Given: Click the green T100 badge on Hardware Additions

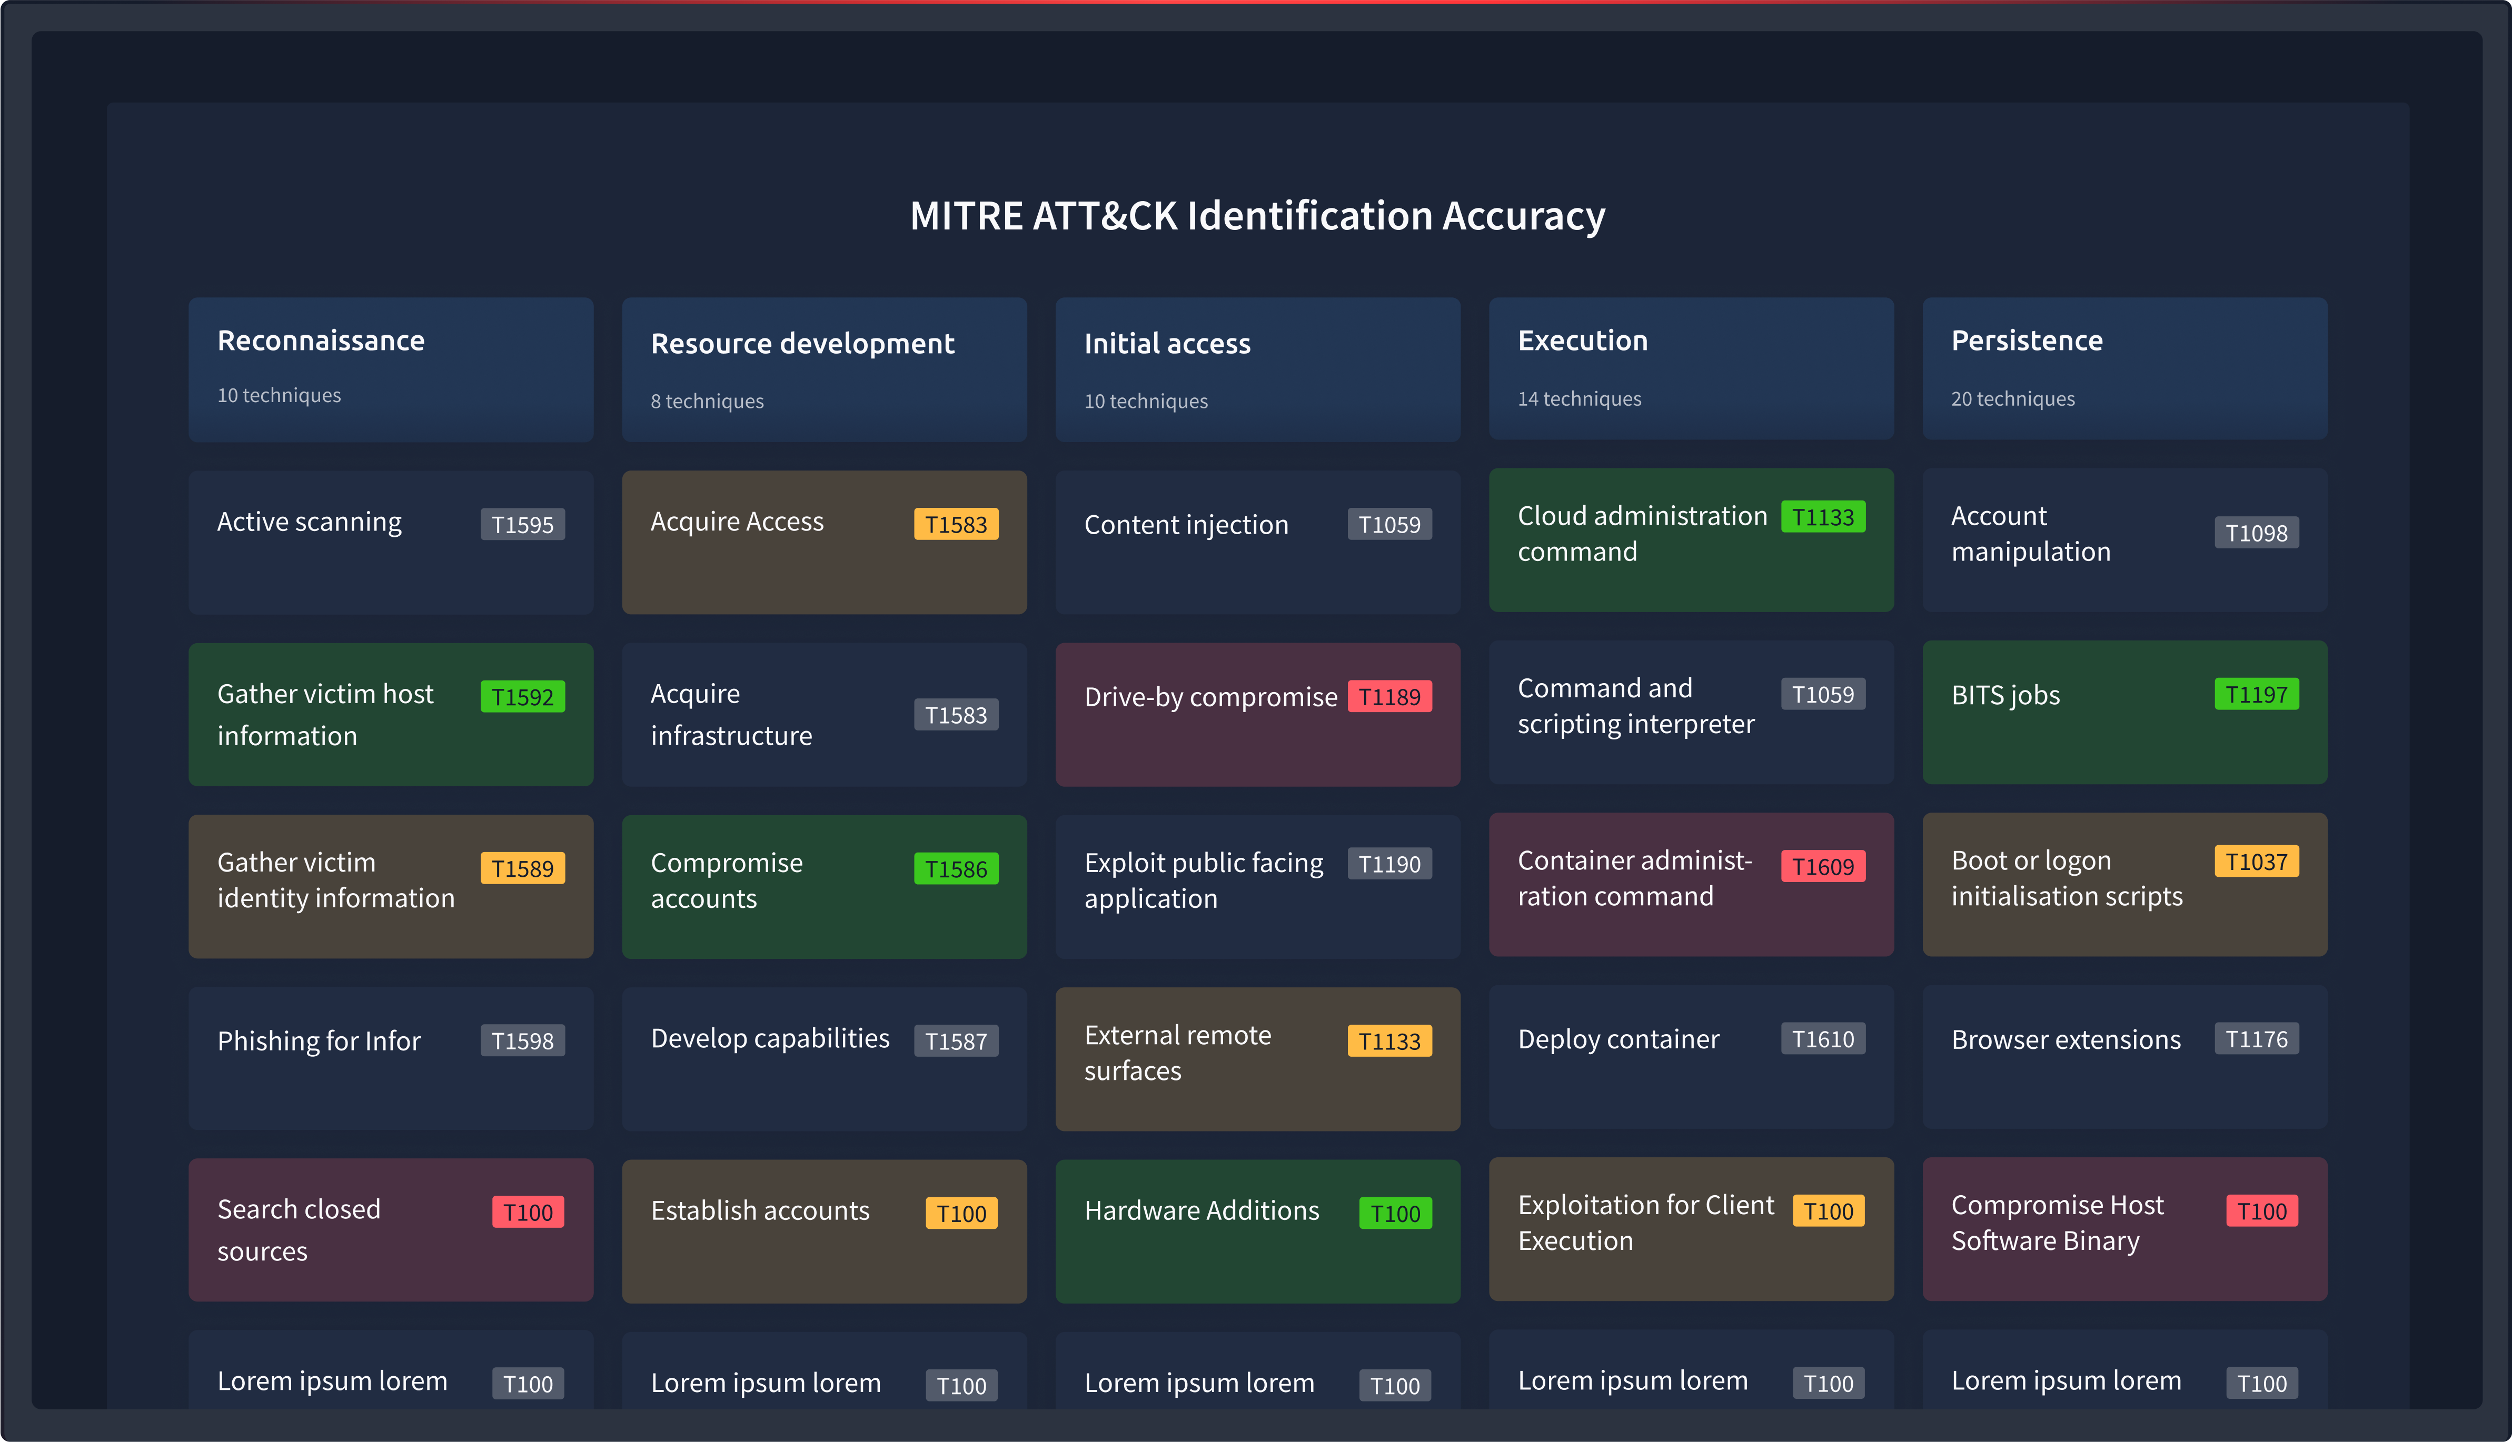Looking at the screenshot, I should coord(1396,1213).
